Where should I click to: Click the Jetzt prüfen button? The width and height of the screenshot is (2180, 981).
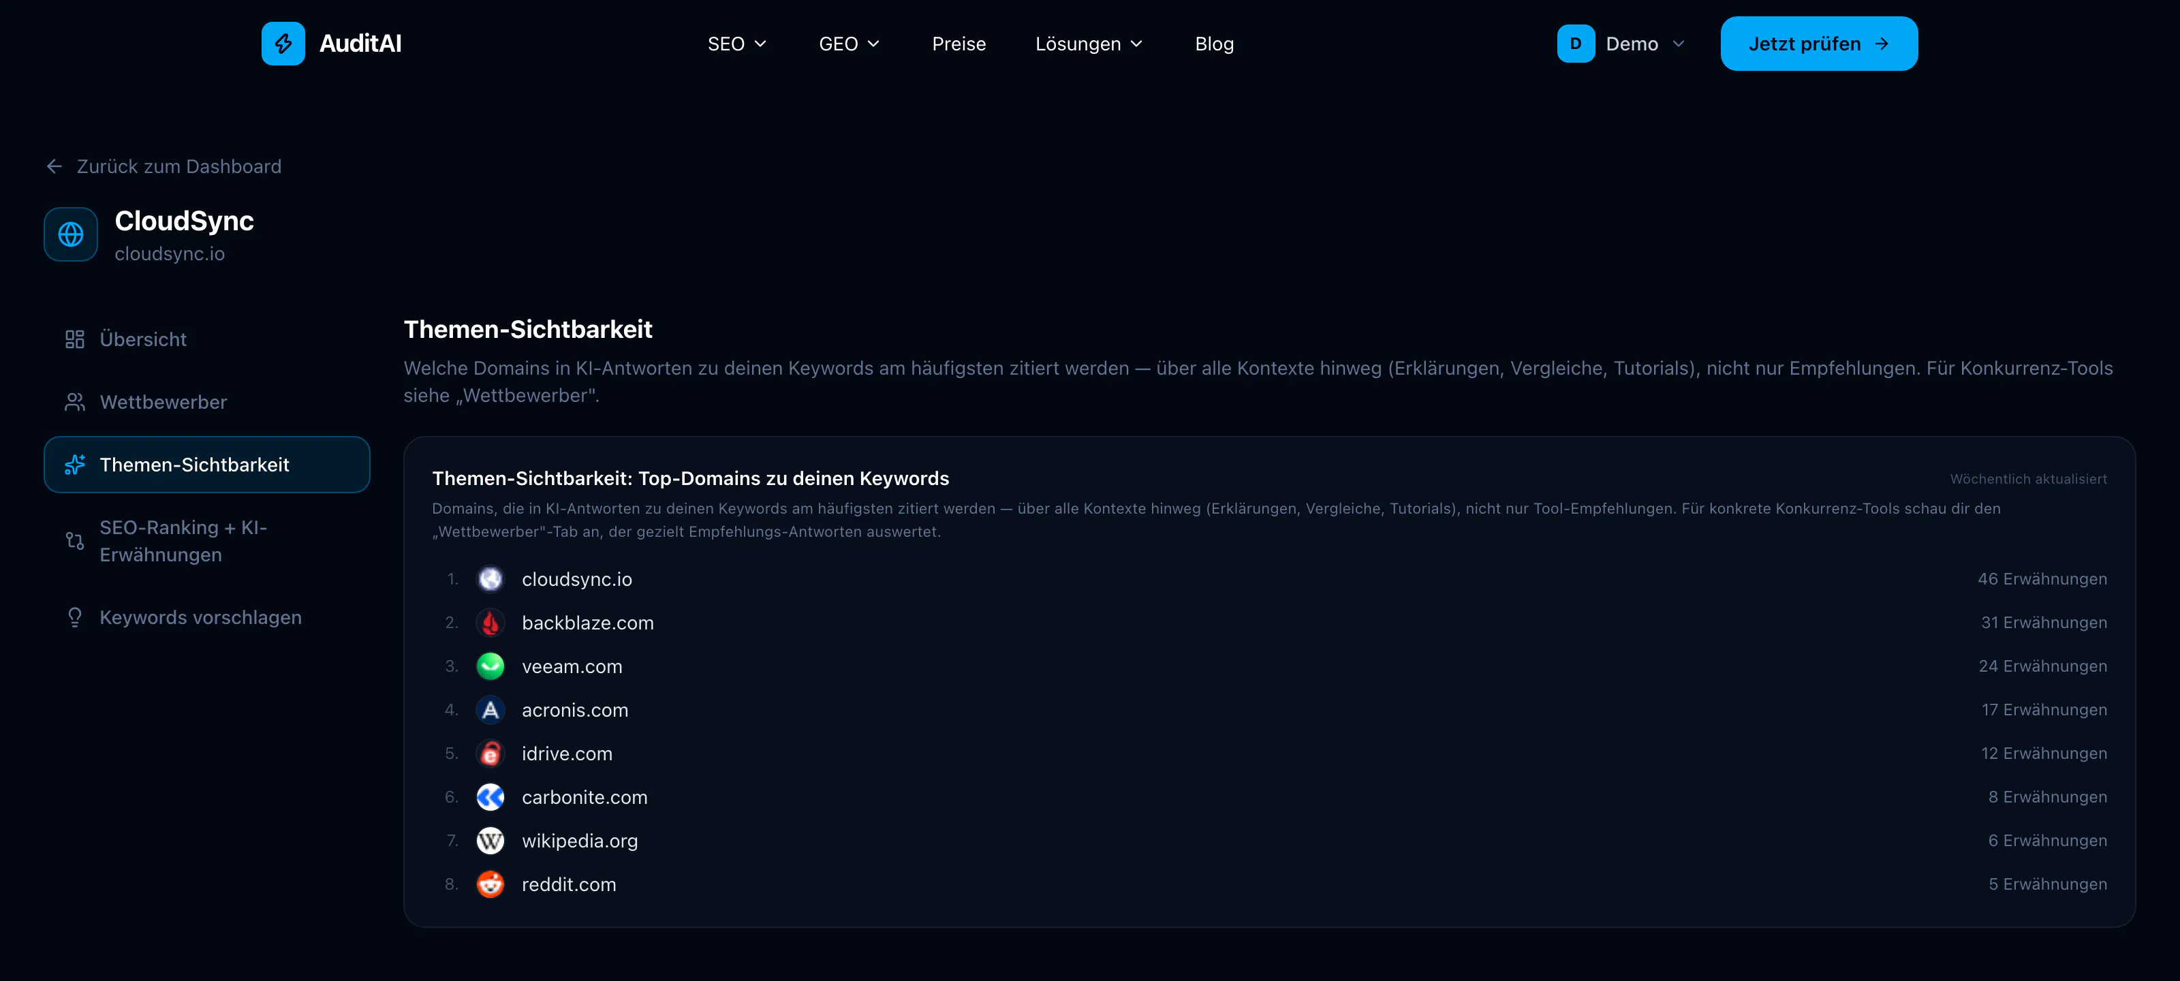(x=1819, y=43)
